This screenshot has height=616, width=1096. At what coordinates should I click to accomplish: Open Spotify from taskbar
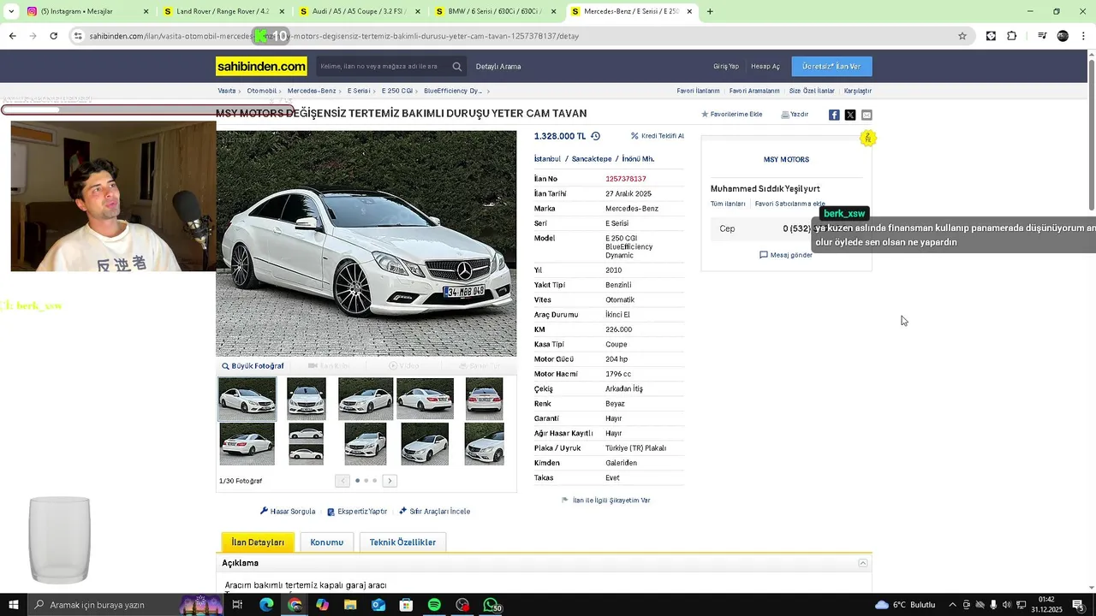[x=434, y=605]
